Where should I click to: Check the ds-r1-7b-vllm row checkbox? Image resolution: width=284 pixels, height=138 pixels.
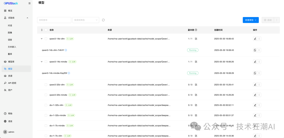(x=46, y=136)
